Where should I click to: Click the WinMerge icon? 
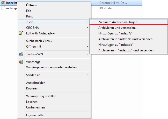pos(21,62)
